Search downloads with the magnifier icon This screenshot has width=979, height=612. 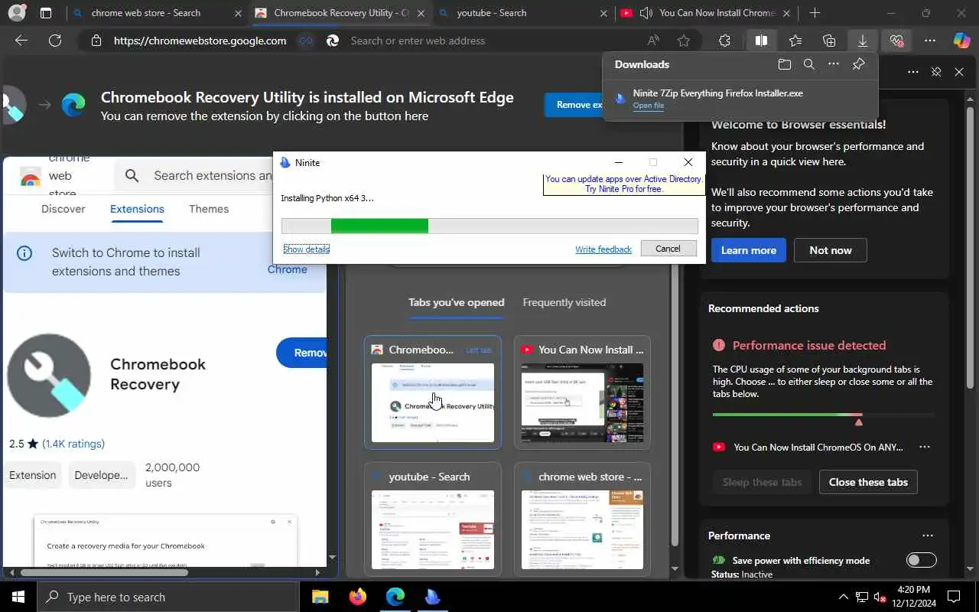(808, 64)
